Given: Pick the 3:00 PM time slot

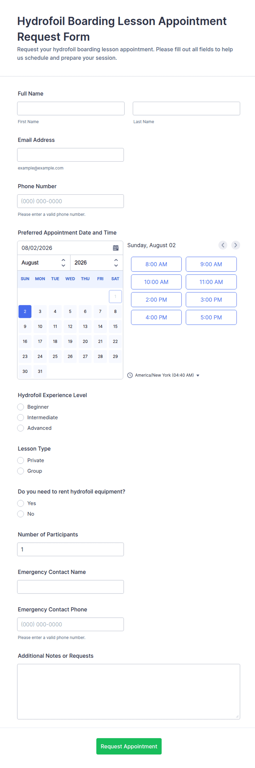Looking at the screenshot, I should (x=211, y=300).
